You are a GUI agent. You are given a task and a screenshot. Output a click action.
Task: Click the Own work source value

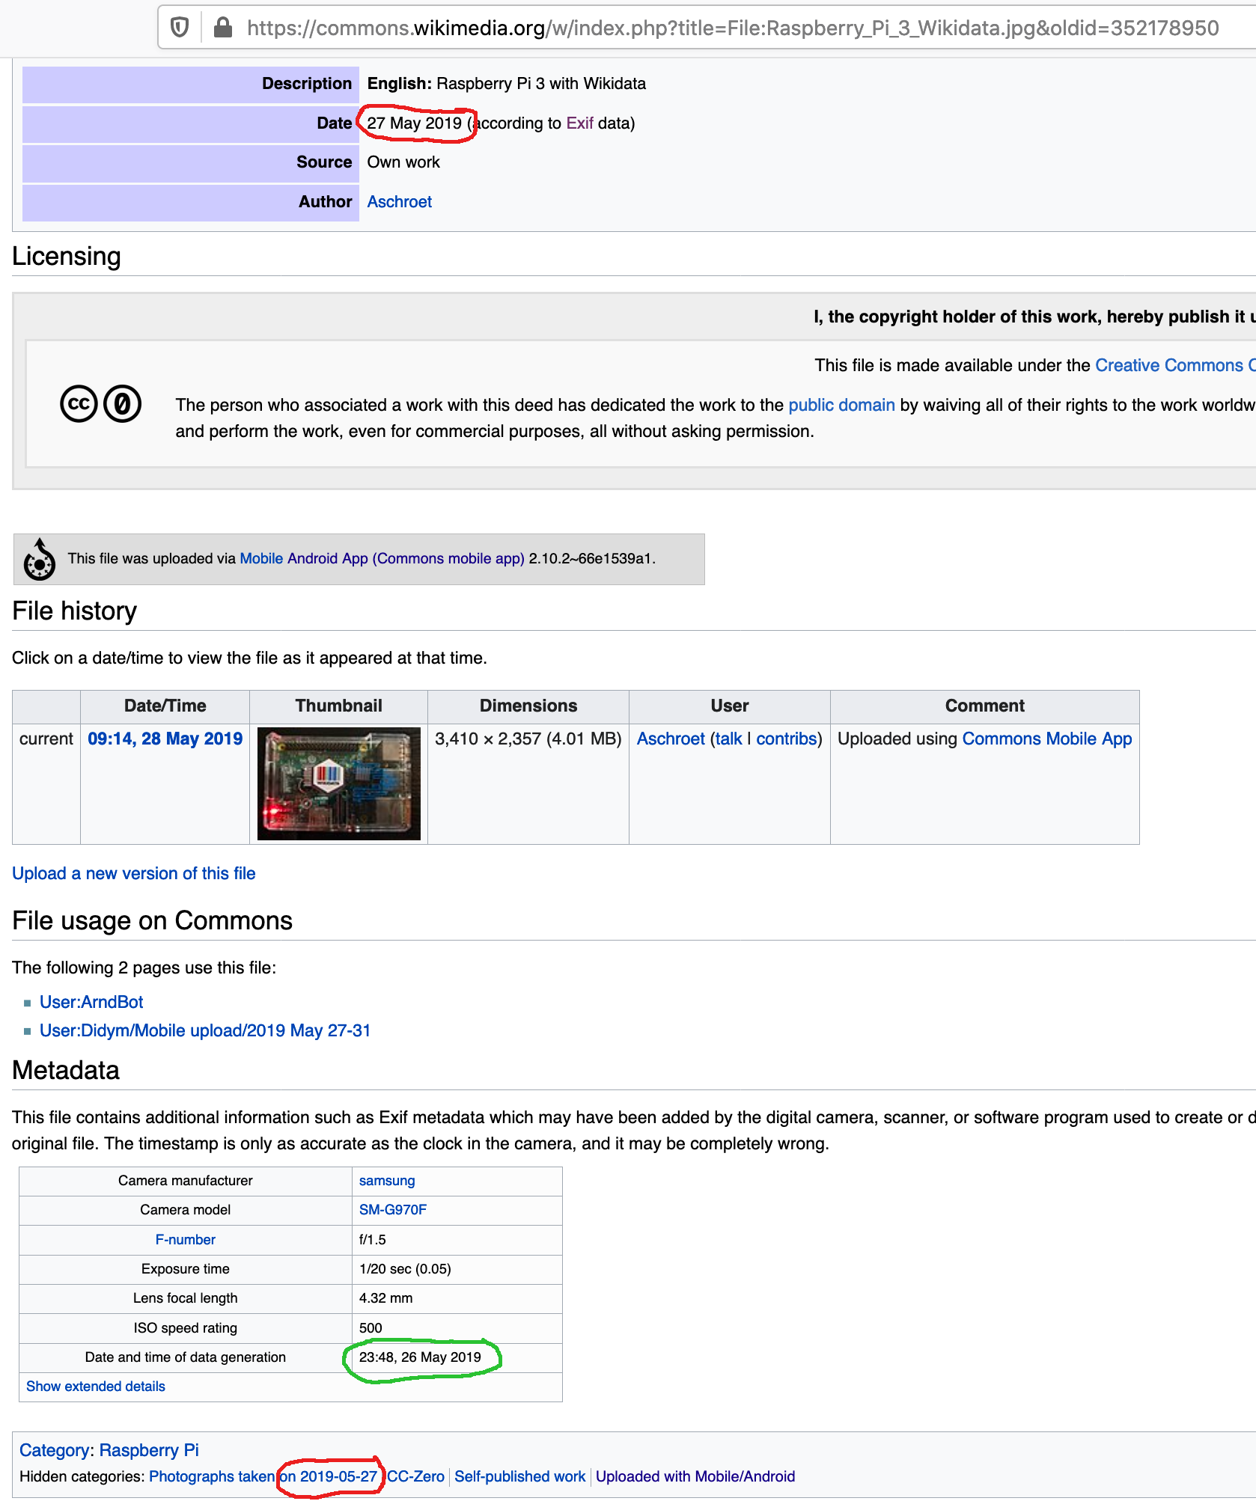tap(403, 162)
